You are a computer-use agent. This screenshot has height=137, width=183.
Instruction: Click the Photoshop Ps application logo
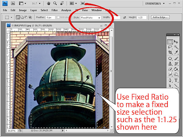[5, 3]
